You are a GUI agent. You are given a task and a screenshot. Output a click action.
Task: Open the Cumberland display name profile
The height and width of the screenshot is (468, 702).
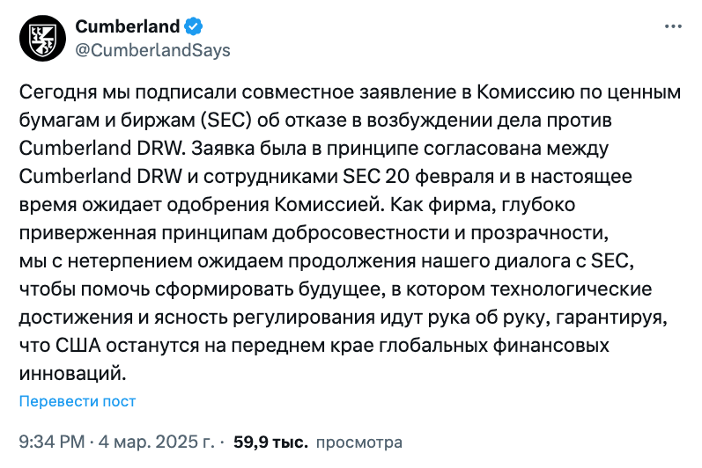pyautogui.click(x=128, y=26)
